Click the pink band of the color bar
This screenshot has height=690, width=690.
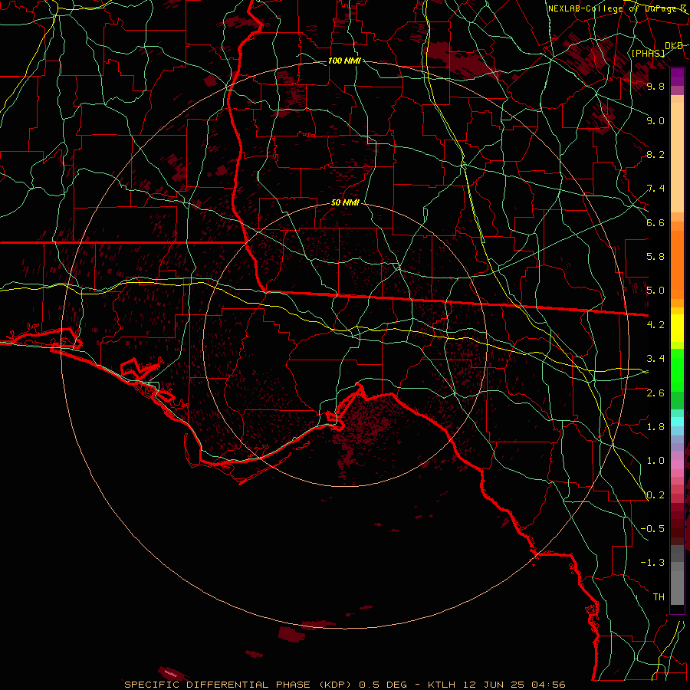(677, 465)
